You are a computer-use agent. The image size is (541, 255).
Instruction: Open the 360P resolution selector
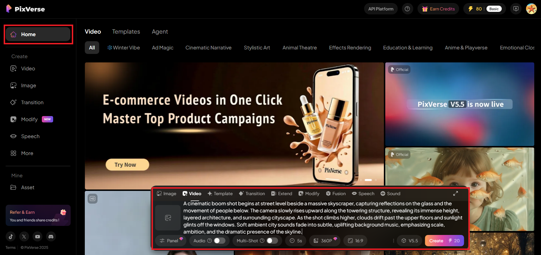[x=325, y=241]
